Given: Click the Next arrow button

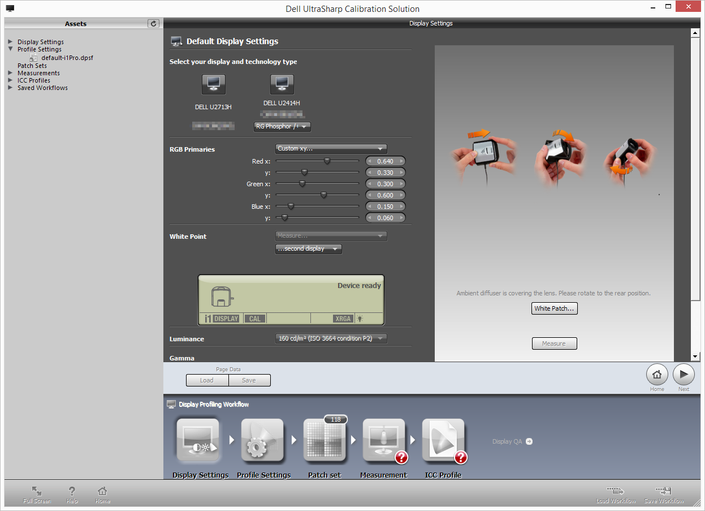Looking at the screenshot, I should click(684, 374).
